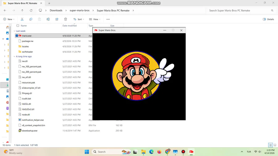Screen dimensions: 278x156
Task: Open the Downloads icon in navigation pane
Action: [7, 85]
